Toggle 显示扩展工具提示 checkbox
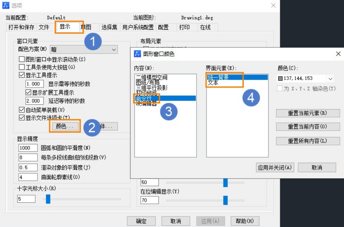Screen dimensions: 344x227 [28, 92]
